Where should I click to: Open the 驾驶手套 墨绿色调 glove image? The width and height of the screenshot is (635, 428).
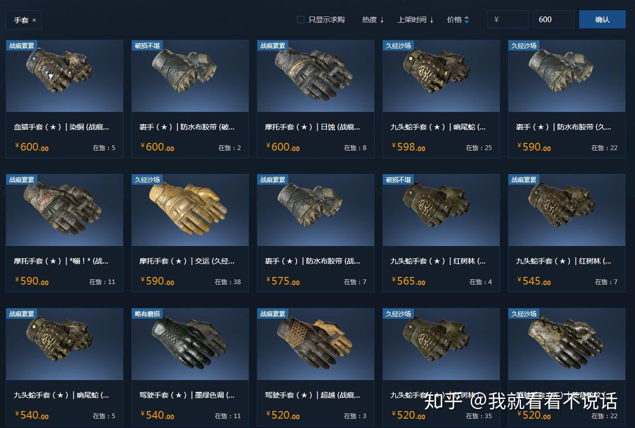click(x=190, y=344)
